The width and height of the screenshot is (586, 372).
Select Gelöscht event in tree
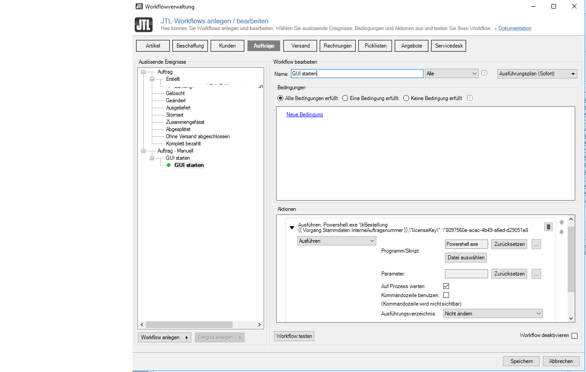tap(175, 93)
